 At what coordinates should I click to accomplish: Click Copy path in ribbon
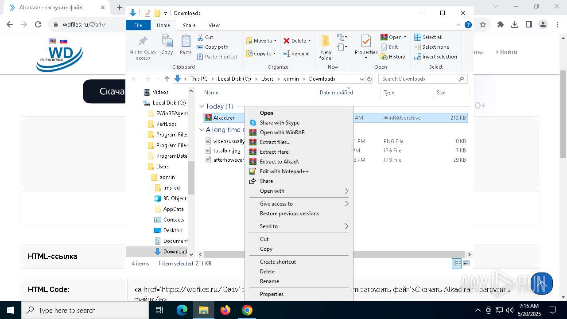(x=213, y=47)
